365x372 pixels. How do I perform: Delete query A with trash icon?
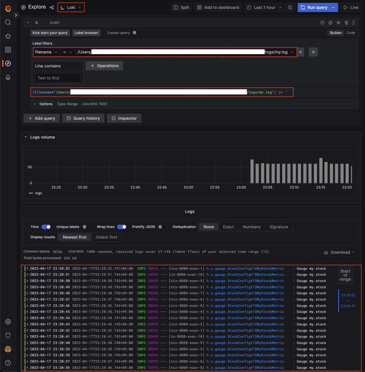346,23
